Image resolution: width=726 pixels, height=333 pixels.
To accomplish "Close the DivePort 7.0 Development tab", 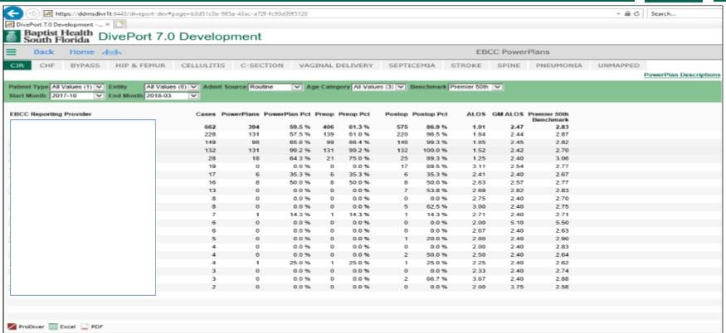I will (x=107, y=24).
